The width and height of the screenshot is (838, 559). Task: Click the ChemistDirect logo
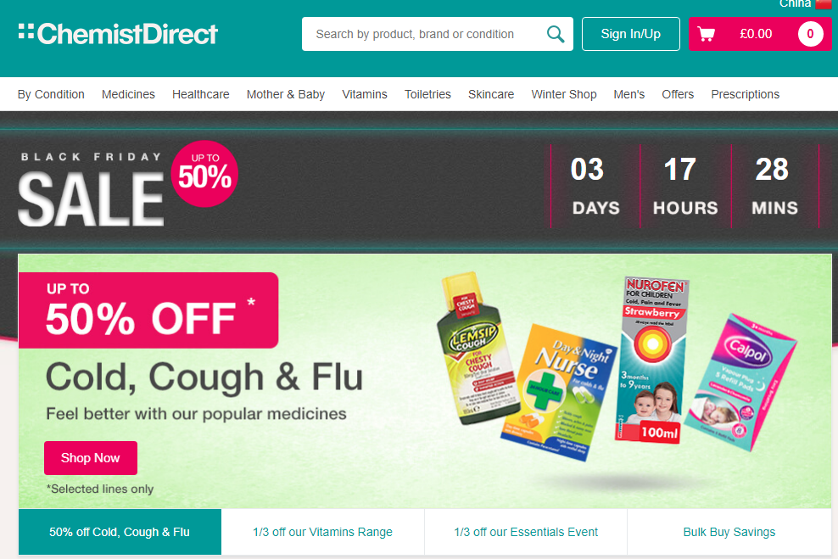coord(118,34)
